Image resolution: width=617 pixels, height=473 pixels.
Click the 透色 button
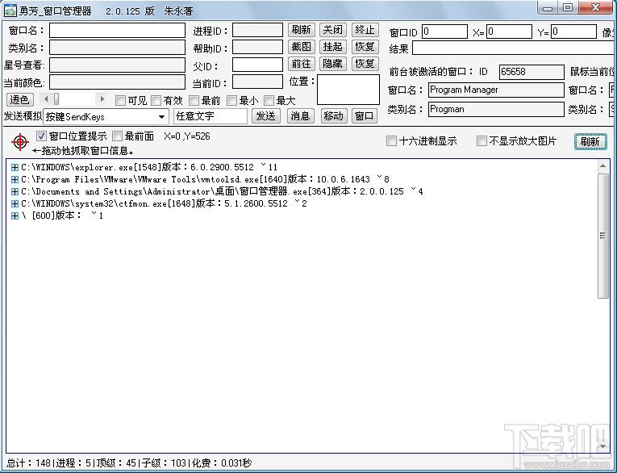pos(20,99)
